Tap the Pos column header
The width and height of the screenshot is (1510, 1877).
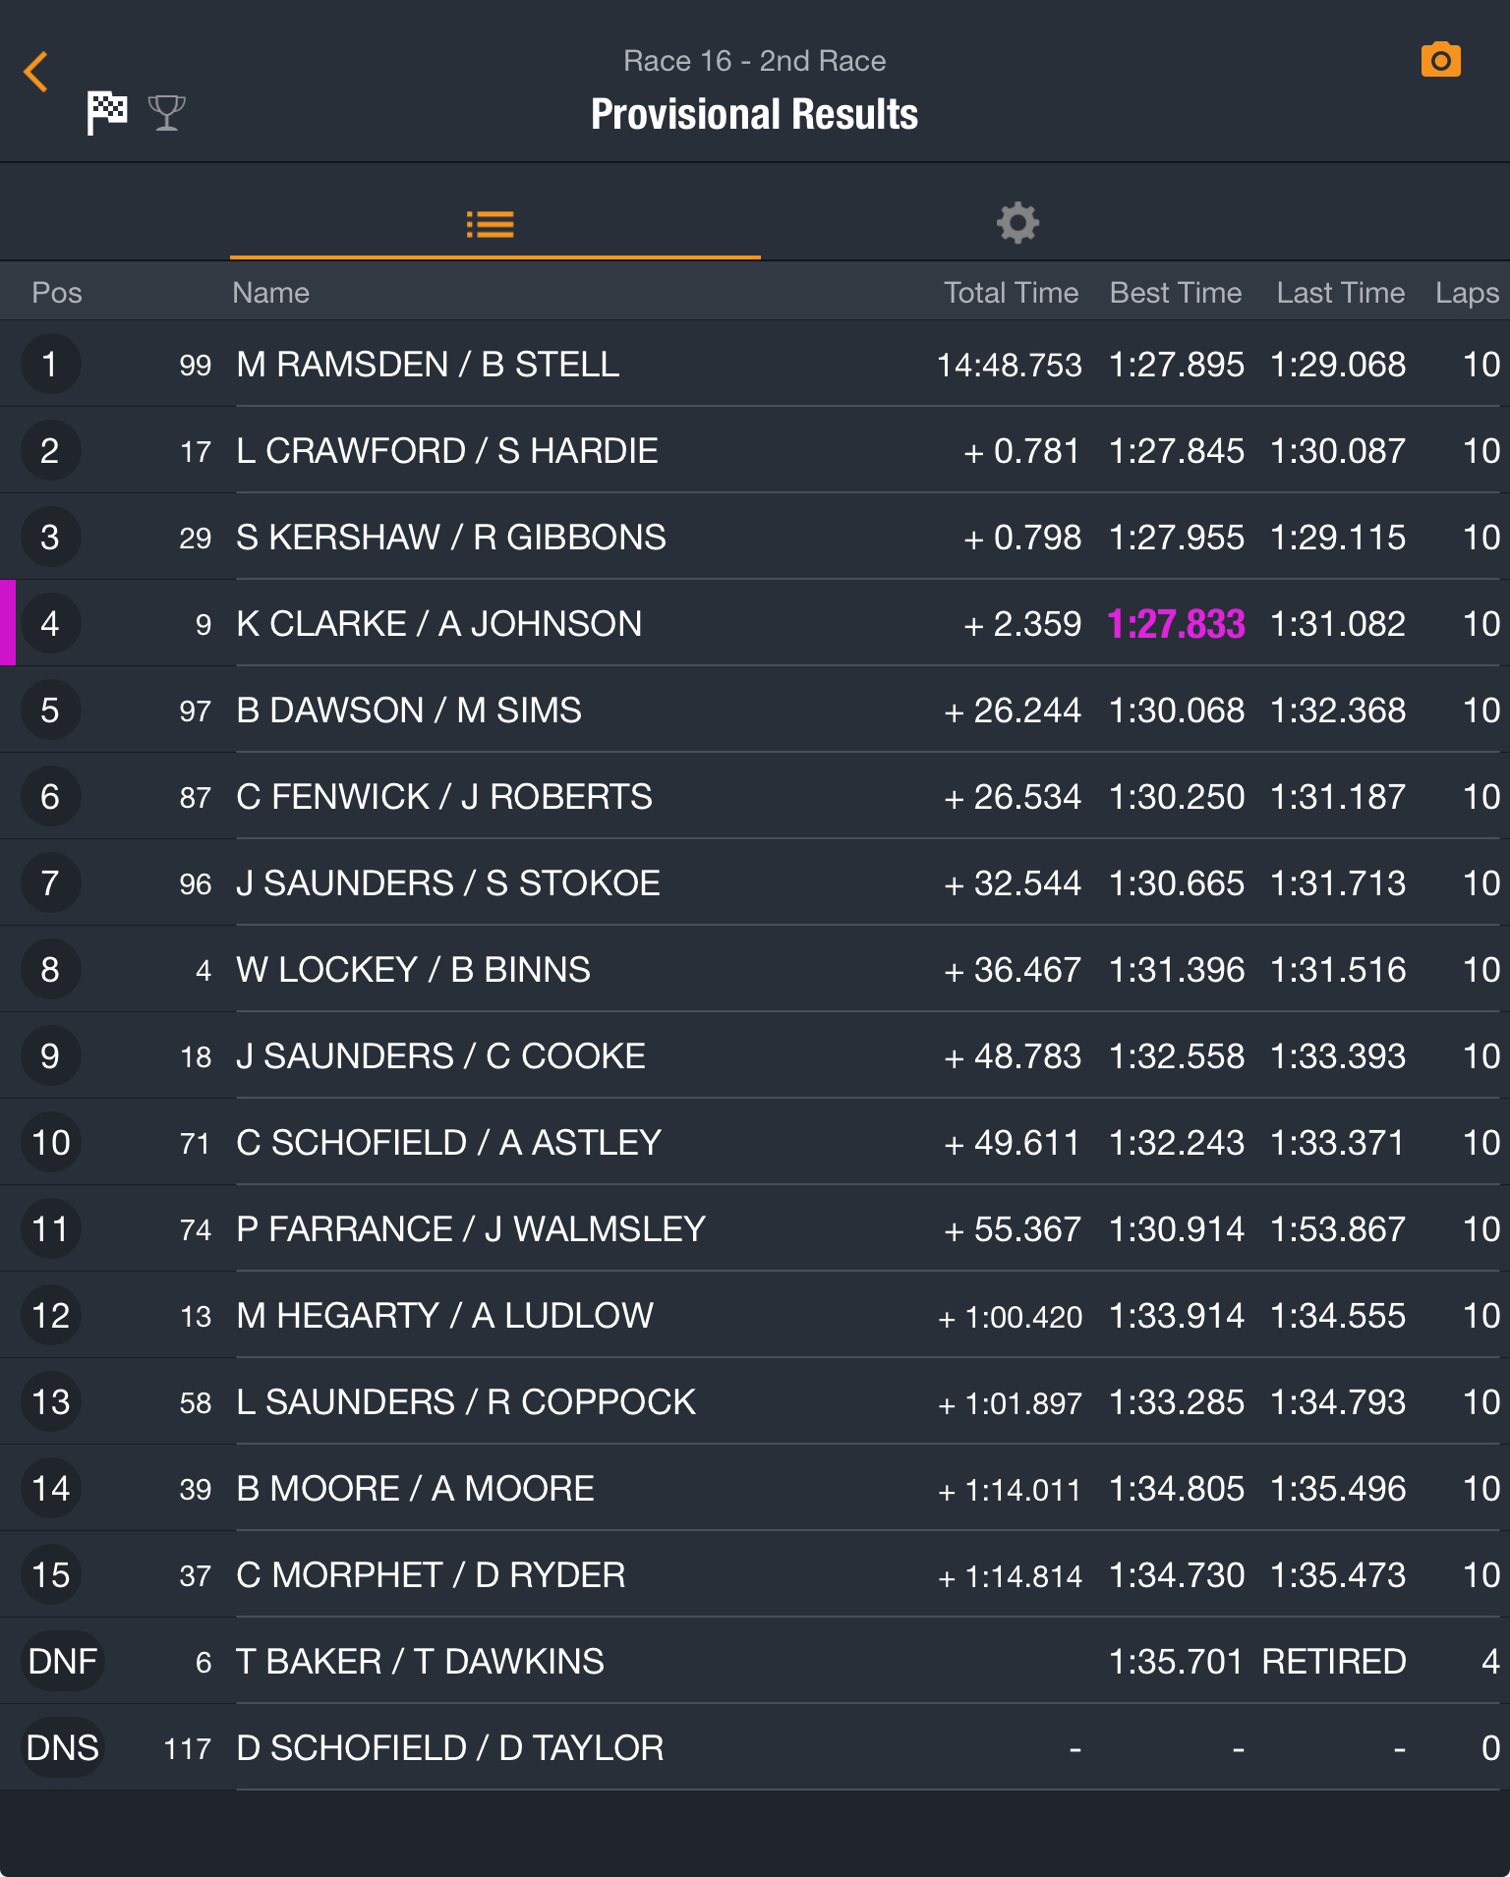pyautogui.click(x=57, y=293)
